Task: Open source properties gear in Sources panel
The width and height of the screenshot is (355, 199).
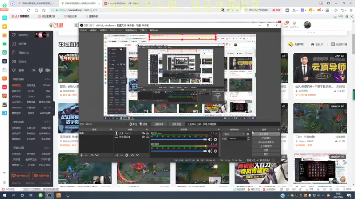Action: 127,155
